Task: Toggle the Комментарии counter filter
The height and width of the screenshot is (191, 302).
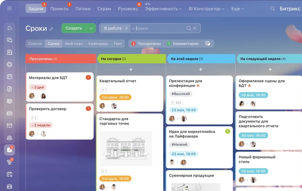Action: tap(183, 44)
